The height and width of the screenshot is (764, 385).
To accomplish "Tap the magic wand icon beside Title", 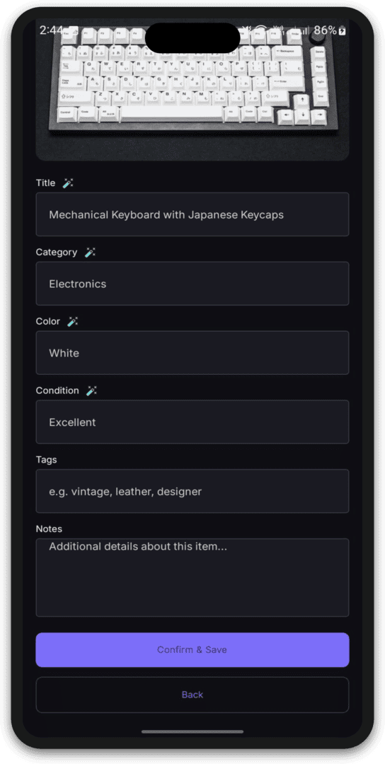I will pyautogui.click(x=68, y=183).
